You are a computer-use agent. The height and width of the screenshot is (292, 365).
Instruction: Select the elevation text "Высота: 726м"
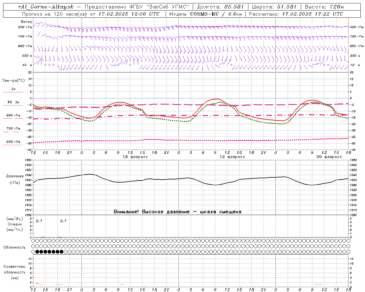pyautogui.click(x=324, y=7)
